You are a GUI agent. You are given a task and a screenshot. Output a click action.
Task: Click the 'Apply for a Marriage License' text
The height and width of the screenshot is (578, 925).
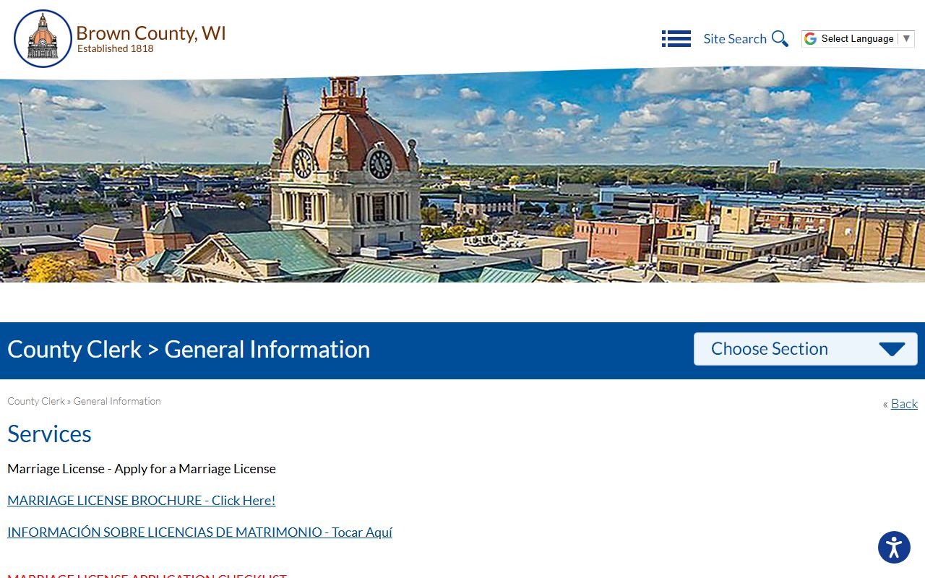pyautogui.click(x=195, y=469)
